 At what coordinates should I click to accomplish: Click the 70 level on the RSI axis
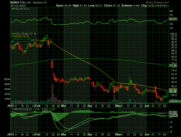171,15
